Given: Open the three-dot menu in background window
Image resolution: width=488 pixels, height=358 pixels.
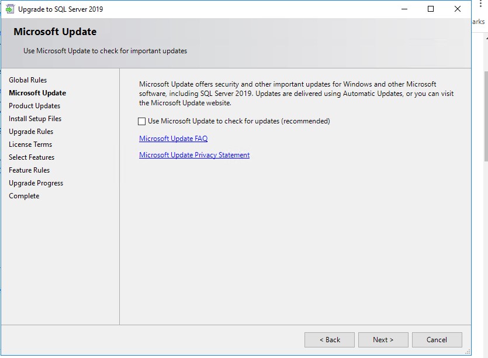Looking at the screenshot, I should pos(481,4).
